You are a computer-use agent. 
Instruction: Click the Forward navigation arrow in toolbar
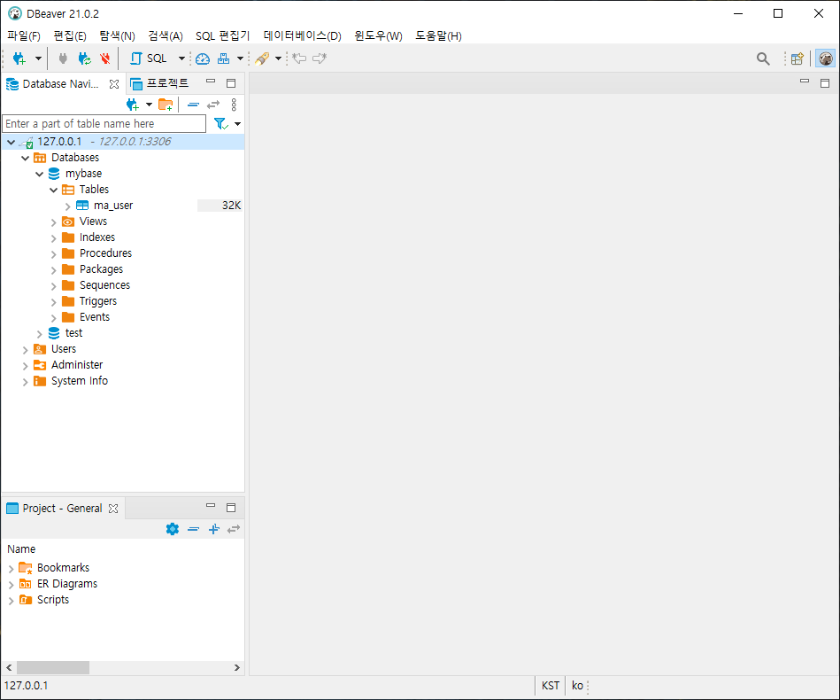coord(320,58)
